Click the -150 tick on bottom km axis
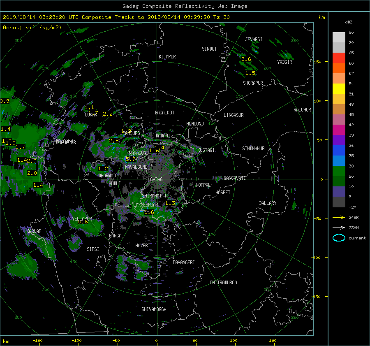Image resolution: width=370 pixels, height=346 pixels. click(x=37, y=340)
